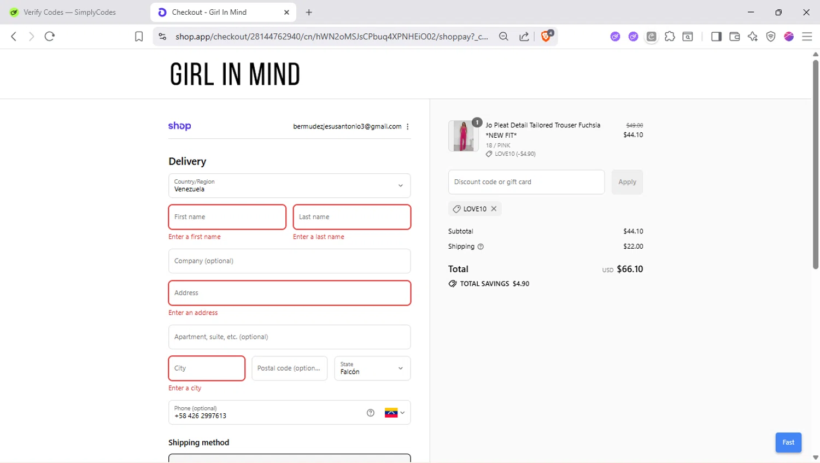820x463 pixels.
Task: Reload the checkout page
Action: pyautogui.click(x=50, y=37)
